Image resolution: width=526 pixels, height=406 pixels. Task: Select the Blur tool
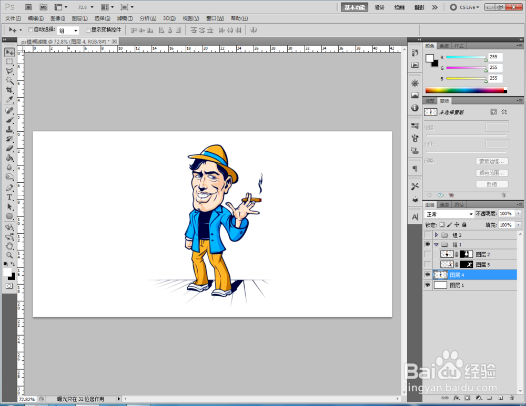pyautogui.click(x=9, y=167)
